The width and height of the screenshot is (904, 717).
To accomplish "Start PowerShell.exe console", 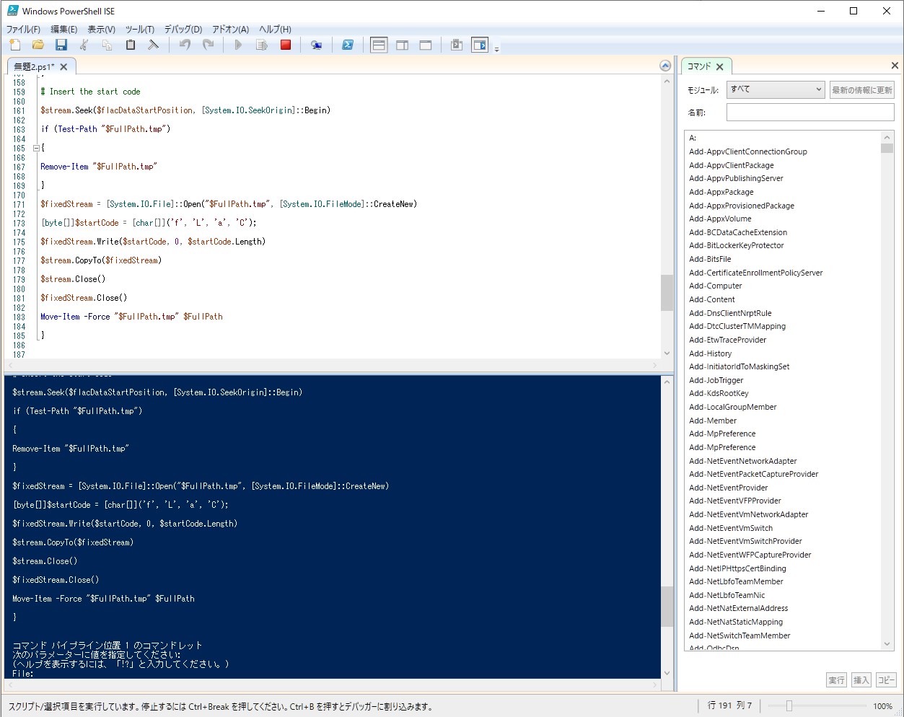I will [x=348, y=44].
